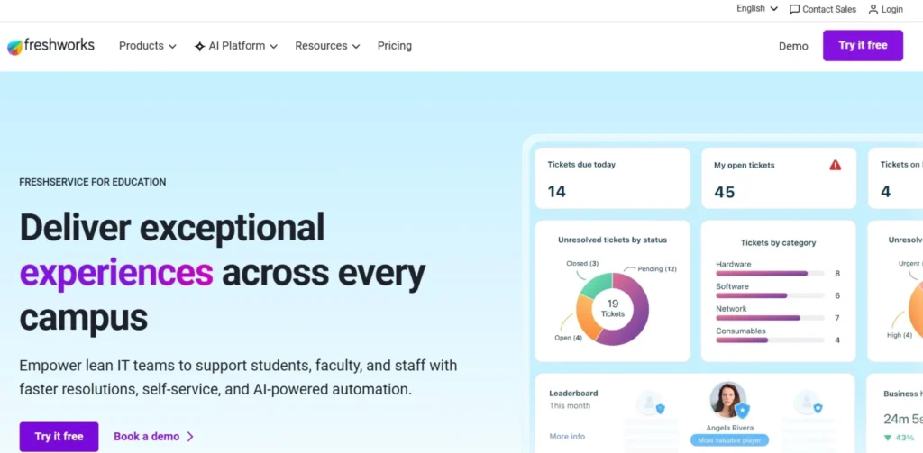Click the top-right Try it free button
The image size is (923, 453).
click(863, 45)
